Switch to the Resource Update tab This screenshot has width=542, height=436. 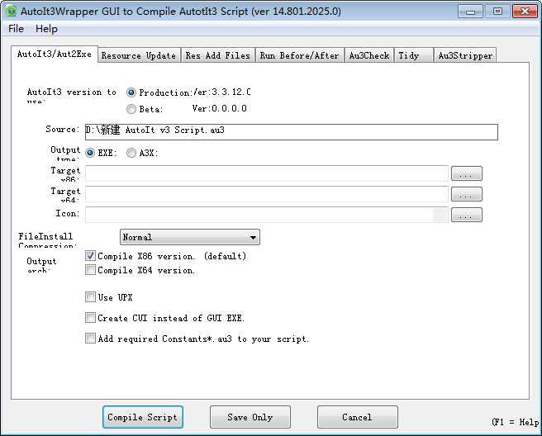coord(139,55)
